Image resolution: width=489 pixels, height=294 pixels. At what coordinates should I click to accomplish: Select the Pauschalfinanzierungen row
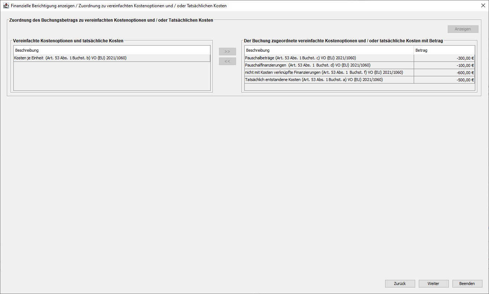(x=329, y=65)
